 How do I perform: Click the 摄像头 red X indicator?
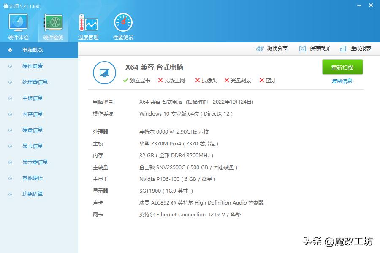[x=197, y=80]
